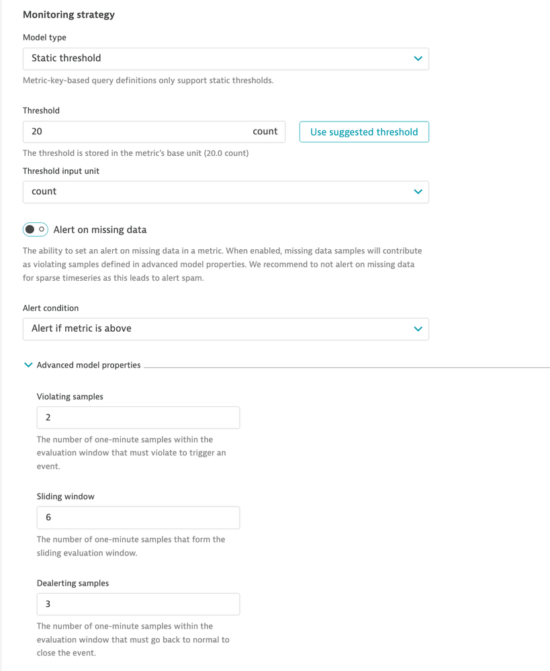Click the 'Alert on missing data' label text
This screenshot has height=671, width=550.
(99, 230)
